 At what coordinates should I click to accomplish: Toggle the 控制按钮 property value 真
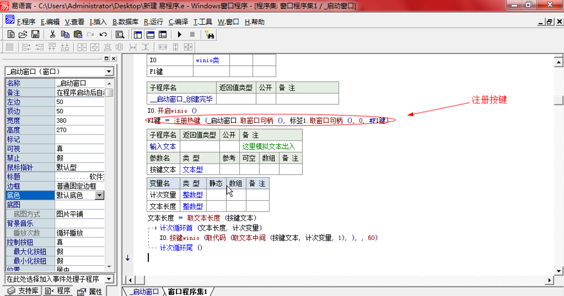(79, 242)
